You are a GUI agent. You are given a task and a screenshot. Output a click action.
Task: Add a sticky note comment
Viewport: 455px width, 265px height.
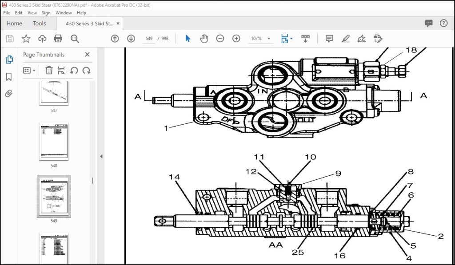[329, 39]
